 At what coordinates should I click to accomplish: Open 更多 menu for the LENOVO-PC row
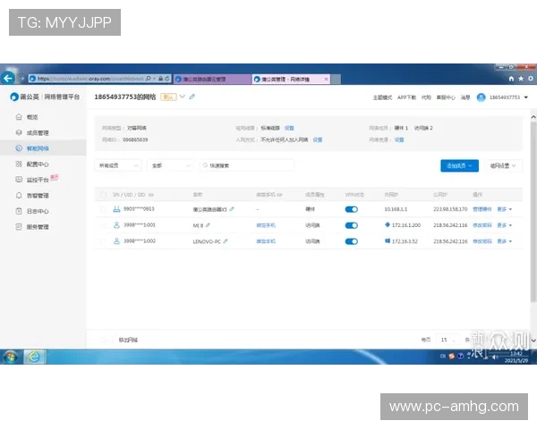point(504,241)
